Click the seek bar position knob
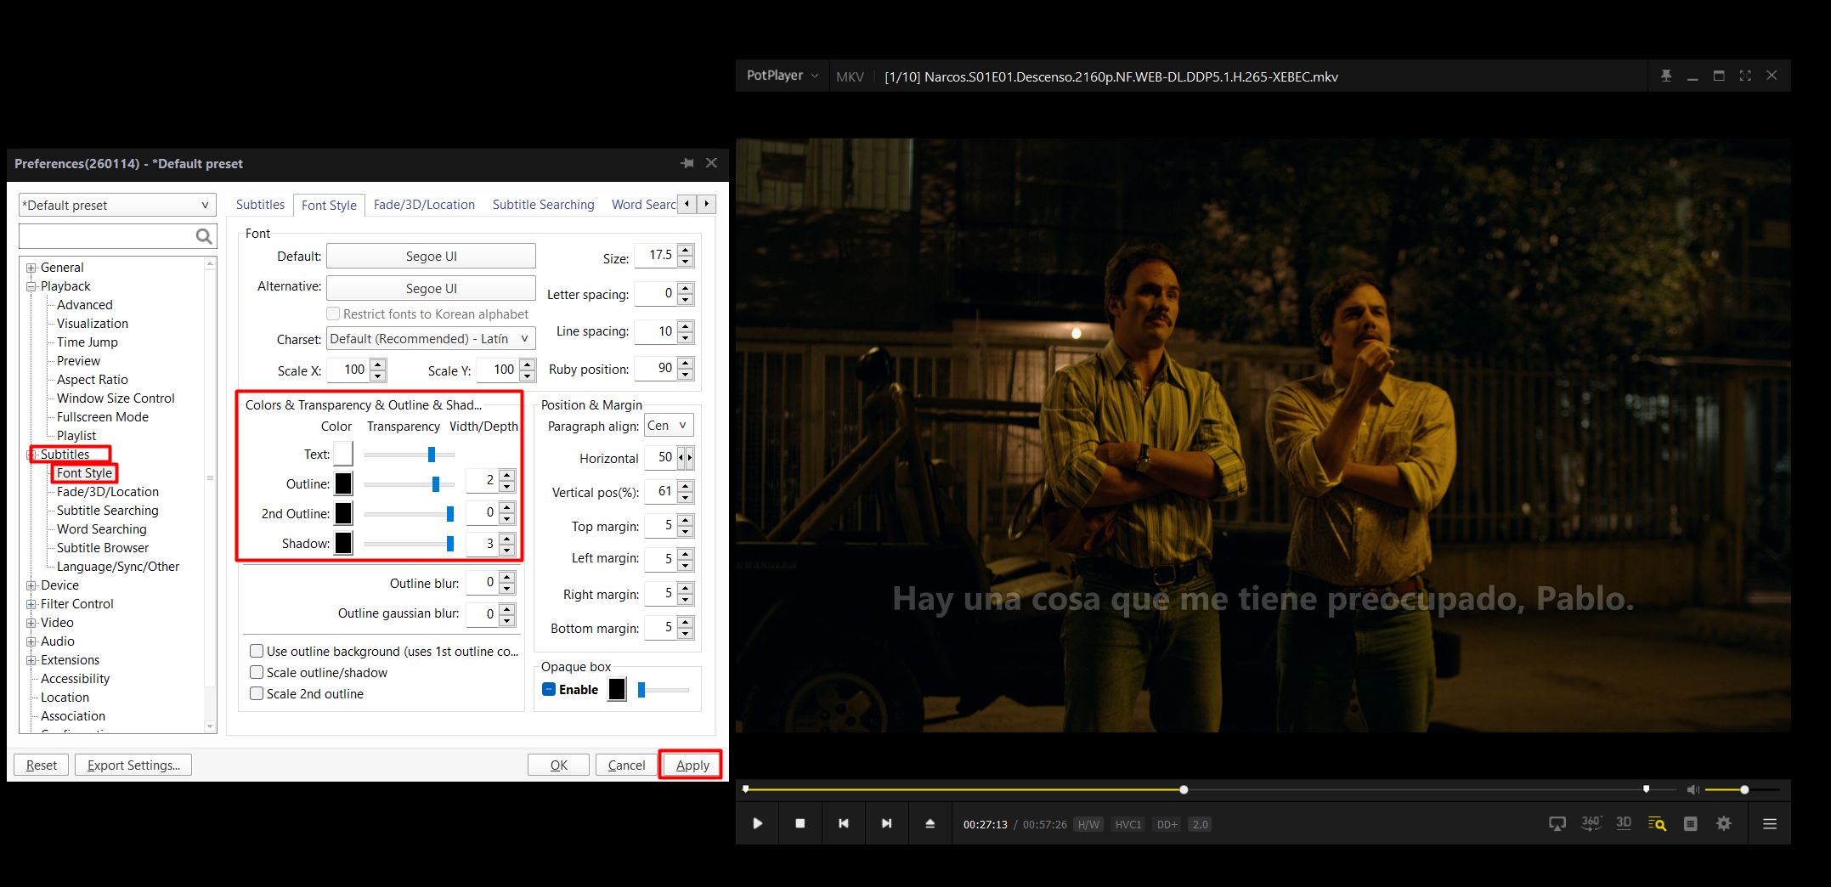 [1184, 789]
